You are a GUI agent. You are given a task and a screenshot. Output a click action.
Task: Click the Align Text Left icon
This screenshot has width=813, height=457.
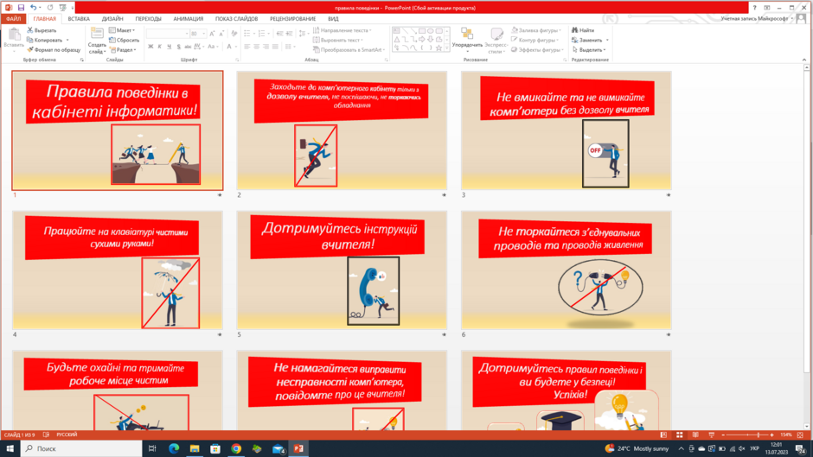[x=247, y=47]
